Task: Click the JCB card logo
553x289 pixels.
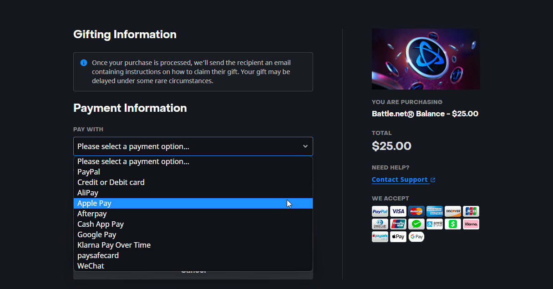Action: [x=471, y=211]
